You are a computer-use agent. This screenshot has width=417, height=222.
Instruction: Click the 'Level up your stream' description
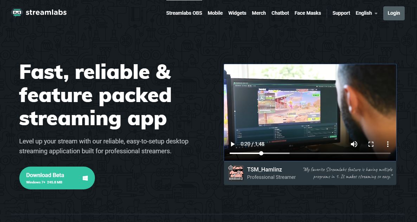(x=104, y=146)
